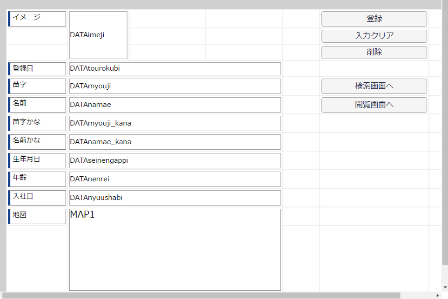Click the 生年月日 label
448x299 pixels.
click(x=37, y=160)
